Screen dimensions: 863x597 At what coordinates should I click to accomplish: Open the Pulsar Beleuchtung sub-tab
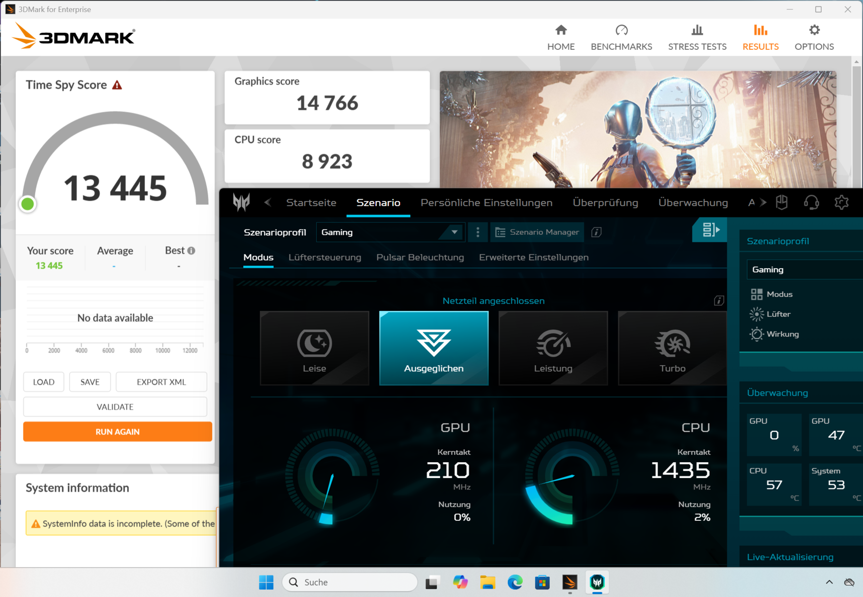coord(420,257)
